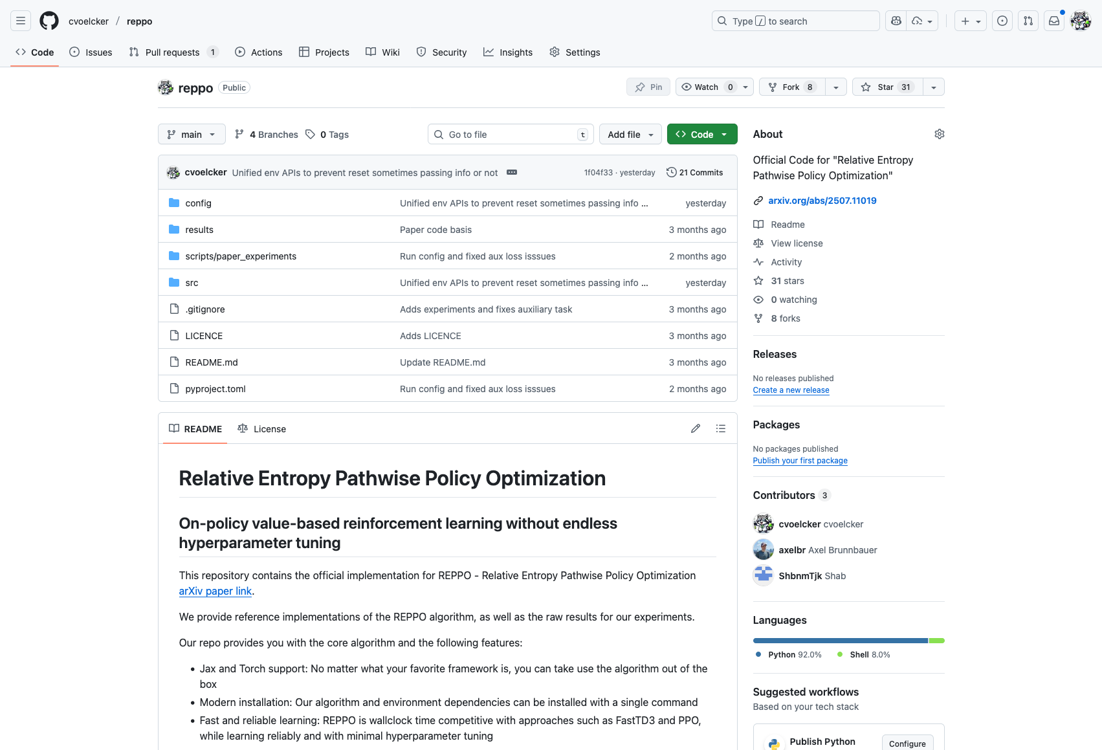Click the edit About settings gear
Viewport: 1102px width, 750px height.
(x=939, y=134)
